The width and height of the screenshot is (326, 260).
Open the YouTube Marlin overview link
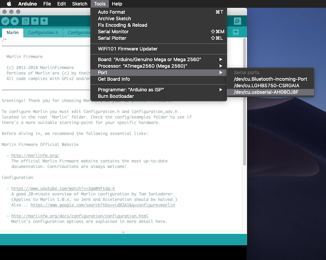[x=63, y=188]
